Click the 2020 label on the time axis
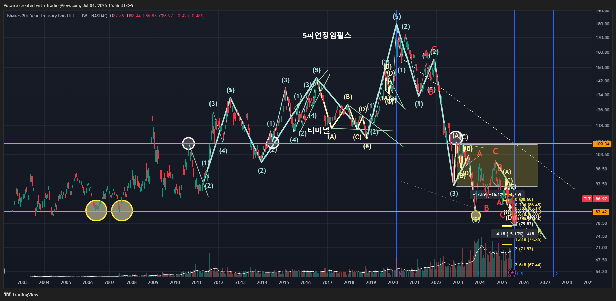Image resolution: width=616 pixels, height=301 pixels. click(x=393, y=282)
